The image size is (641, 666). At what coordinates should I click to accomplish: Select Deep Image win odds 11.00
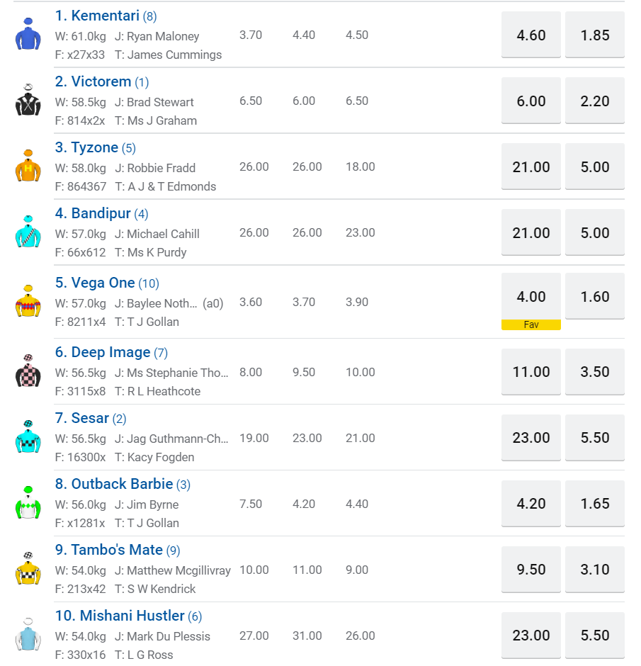pyautogui.click(x=531, y=371)
